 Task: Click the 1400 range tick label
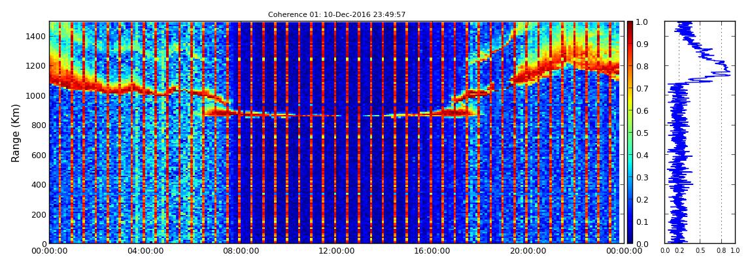(x=37, y=36)
